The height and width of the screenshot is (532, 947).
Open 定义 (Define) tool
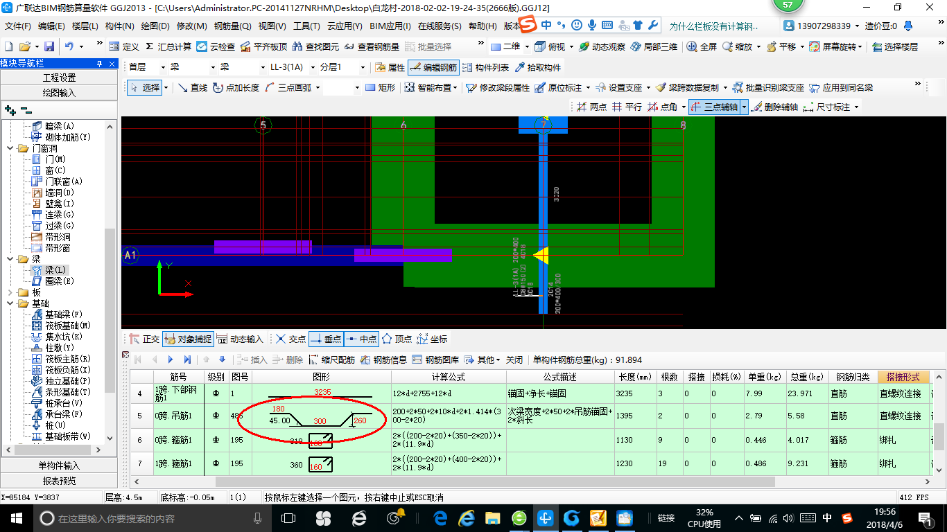tap(124, 46)
